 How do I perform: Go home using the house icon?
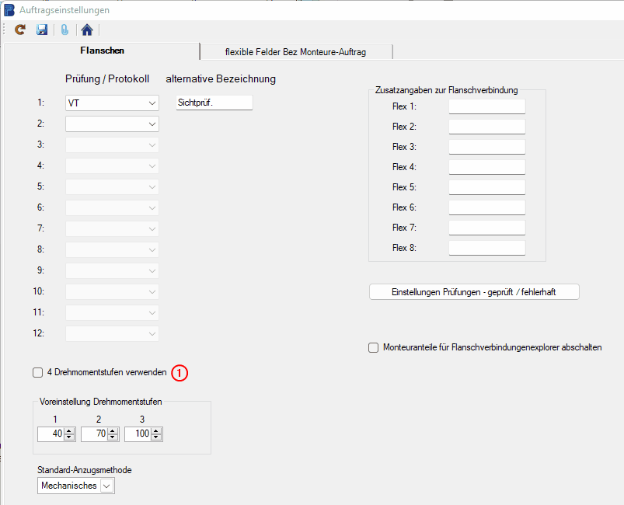pyautogui.click(x=87, y=30)
